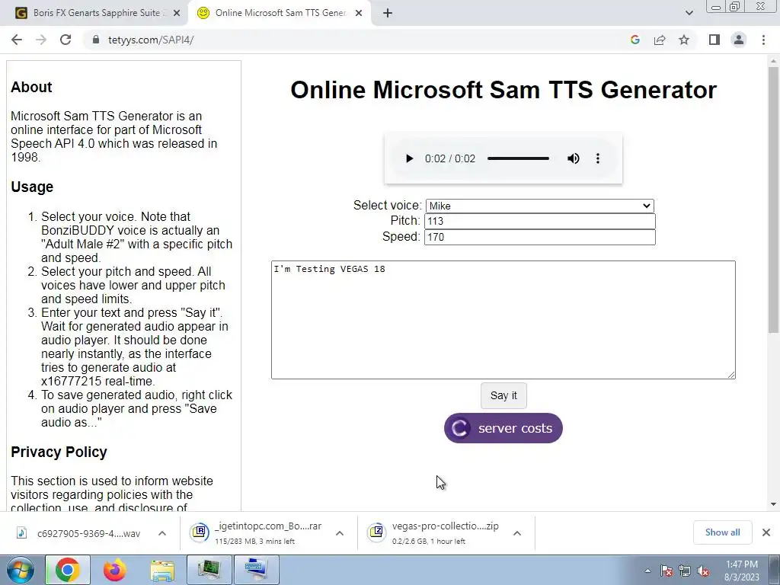This screenshot has height=585, width=780.
Task: Bookmark this page with star
Action: (x=684, y=40)
